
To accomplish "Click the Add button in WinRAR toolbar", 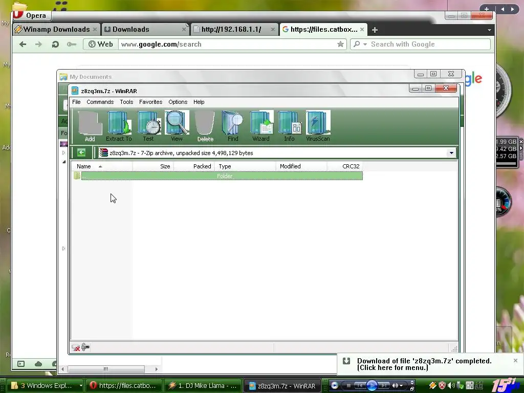I will coord(90,126).
